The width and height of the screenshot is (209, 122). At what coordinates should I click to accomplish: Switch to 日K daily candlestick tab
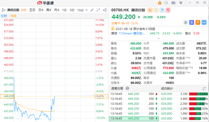coord(41,10)
